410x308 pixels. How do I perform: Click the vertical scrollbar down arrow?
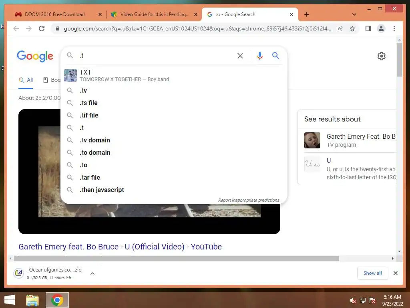(399, 251)
